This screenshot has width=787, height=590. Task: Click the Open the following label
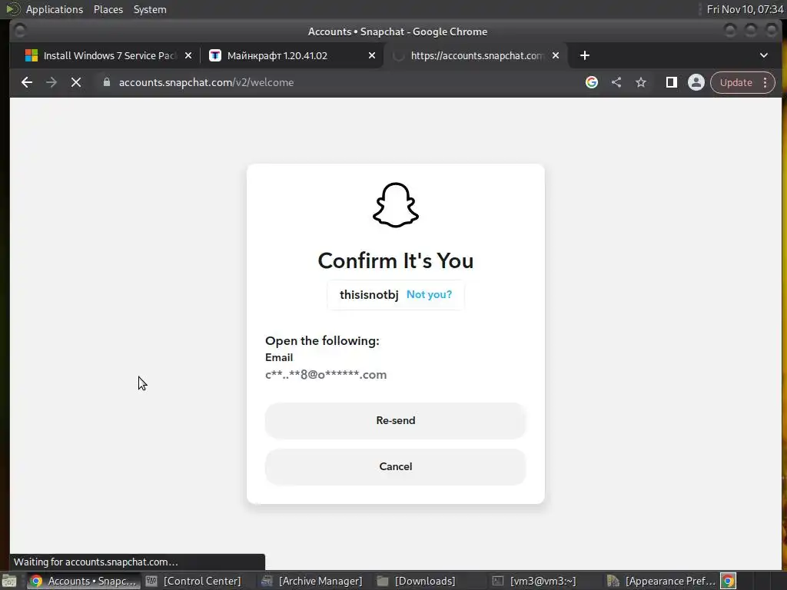pos(322,340)
